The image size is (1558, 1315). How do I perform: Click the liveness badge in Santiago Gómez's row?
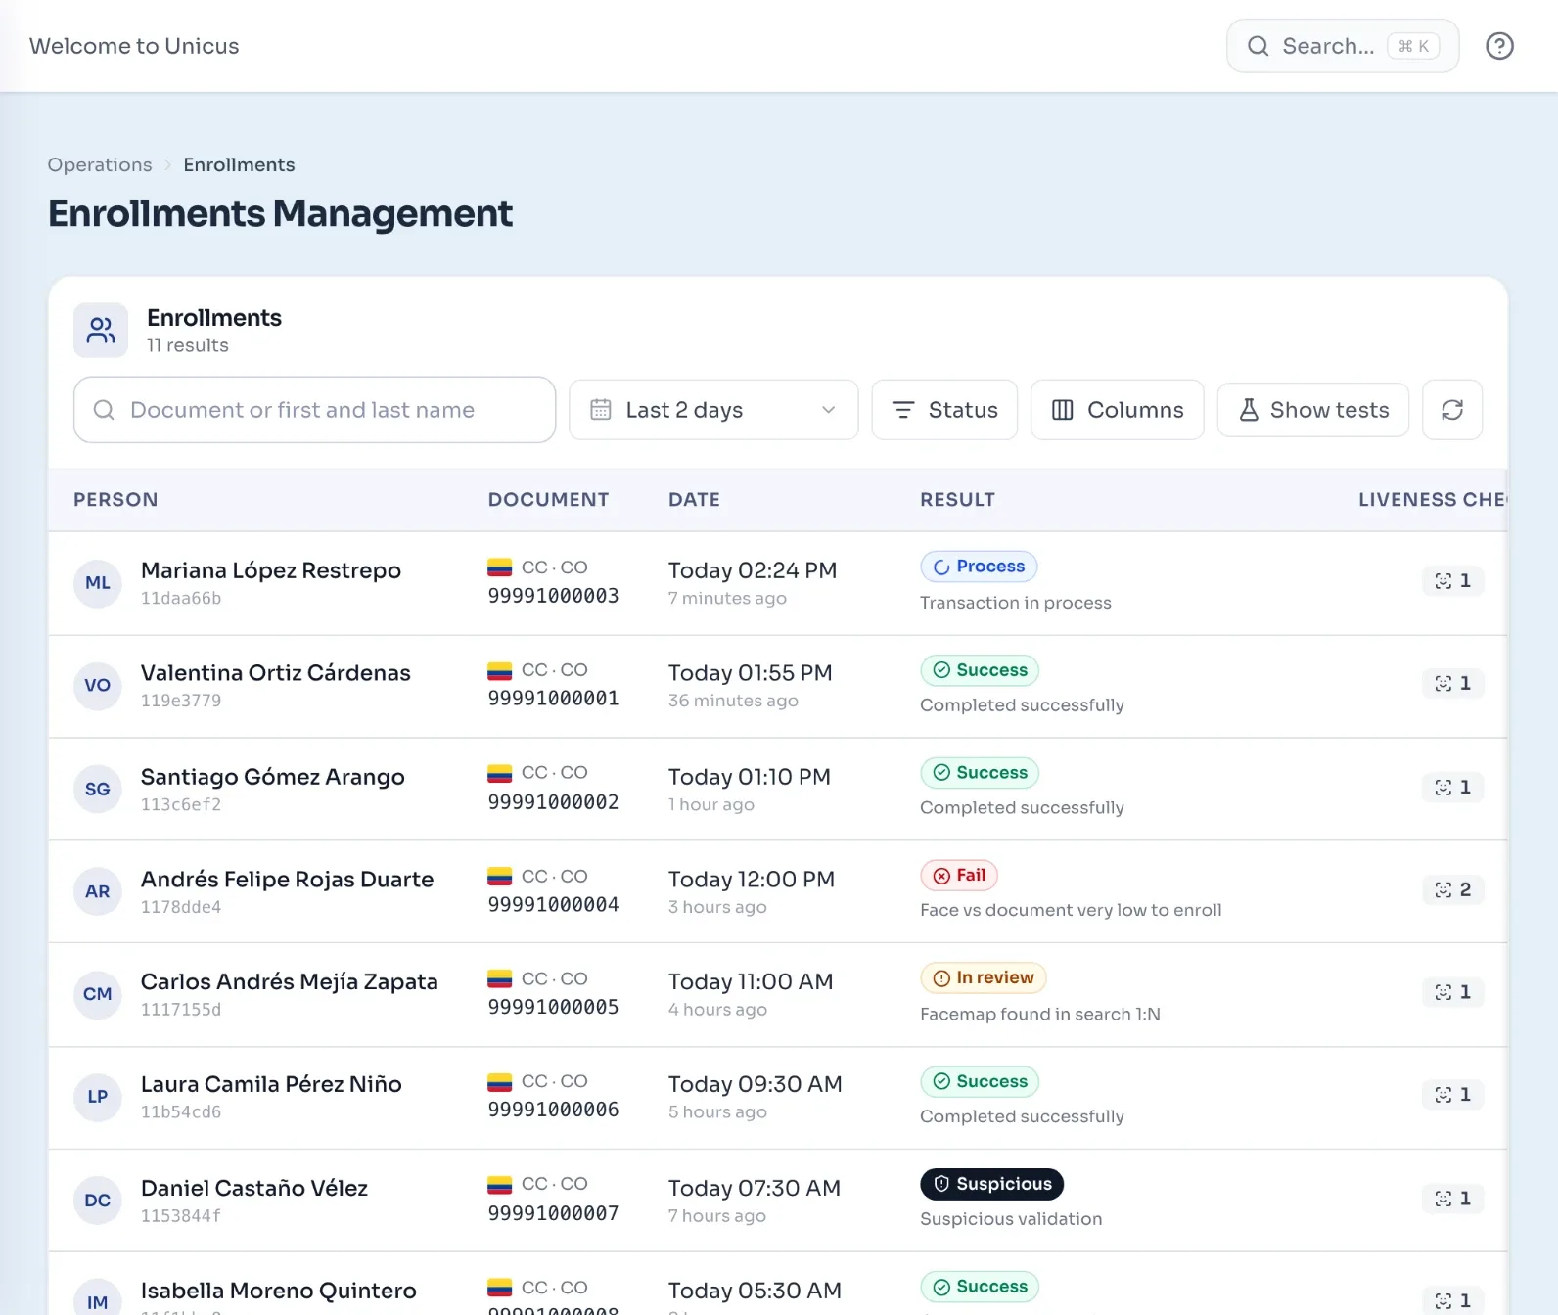pyautogui.click(x=1453, y=788)
